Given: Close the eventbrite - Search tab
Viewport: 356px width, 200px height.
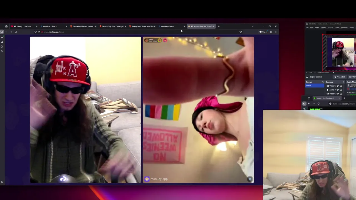Looking at the screenshot, I should [x=66, y=26].
